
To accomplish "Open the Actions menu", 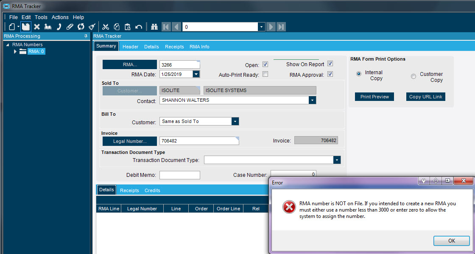I will pyautogui.click(x=60, y=17).
